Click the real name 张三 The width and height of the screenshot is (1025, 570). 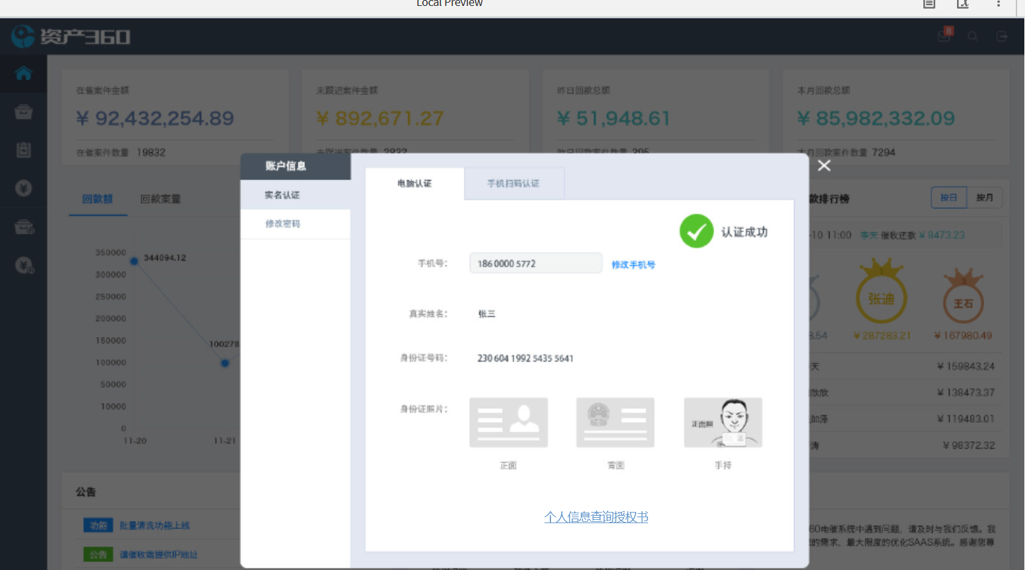tap(486, 314)
